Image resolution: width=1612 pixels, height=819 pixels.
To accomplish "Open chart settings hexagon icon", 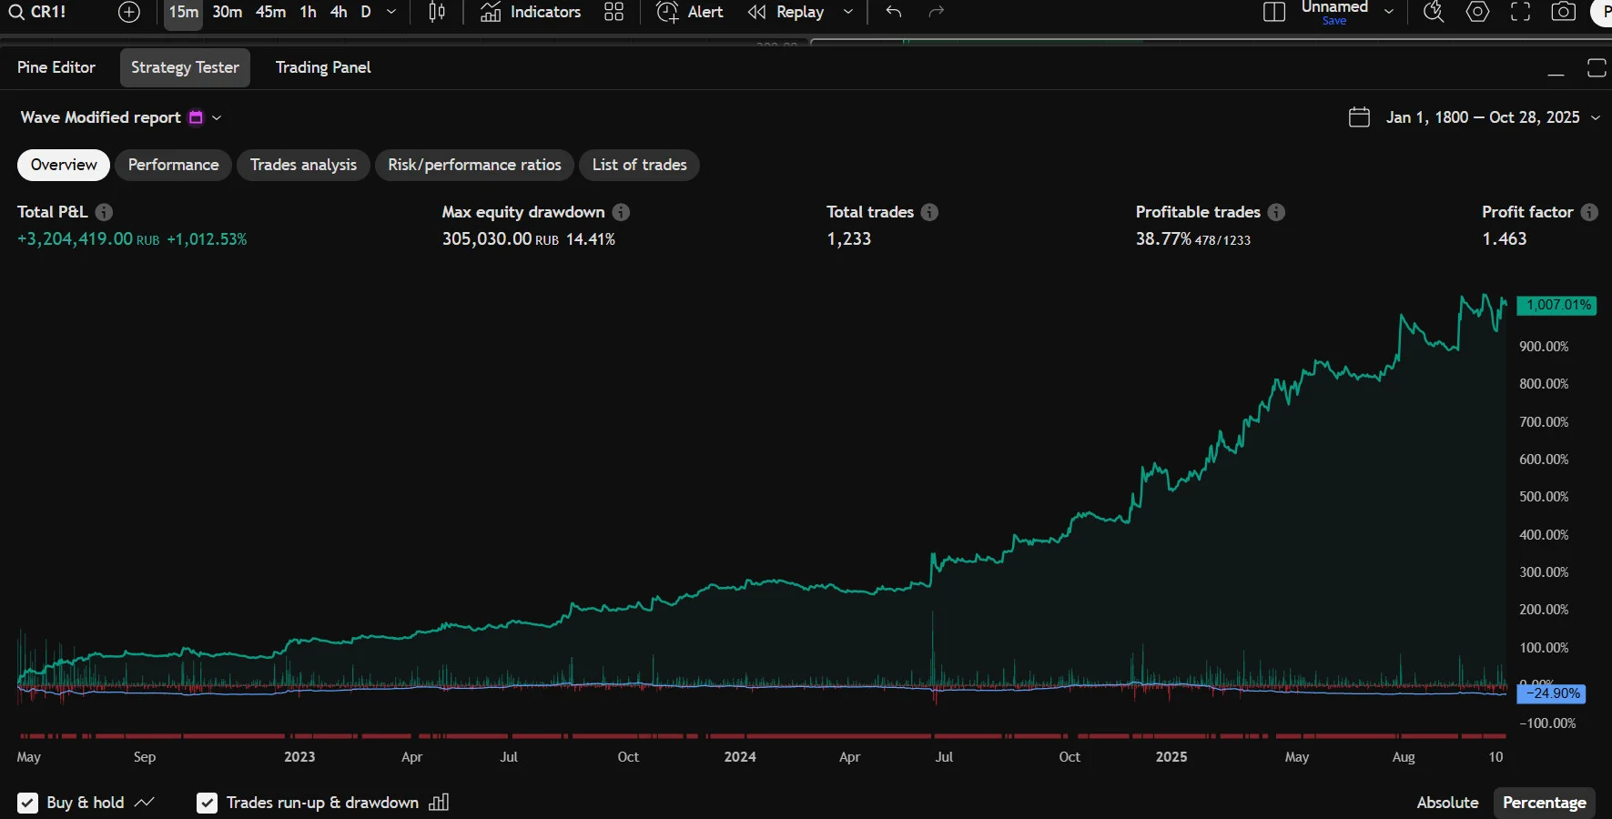I will click(x=1477, y=12).
